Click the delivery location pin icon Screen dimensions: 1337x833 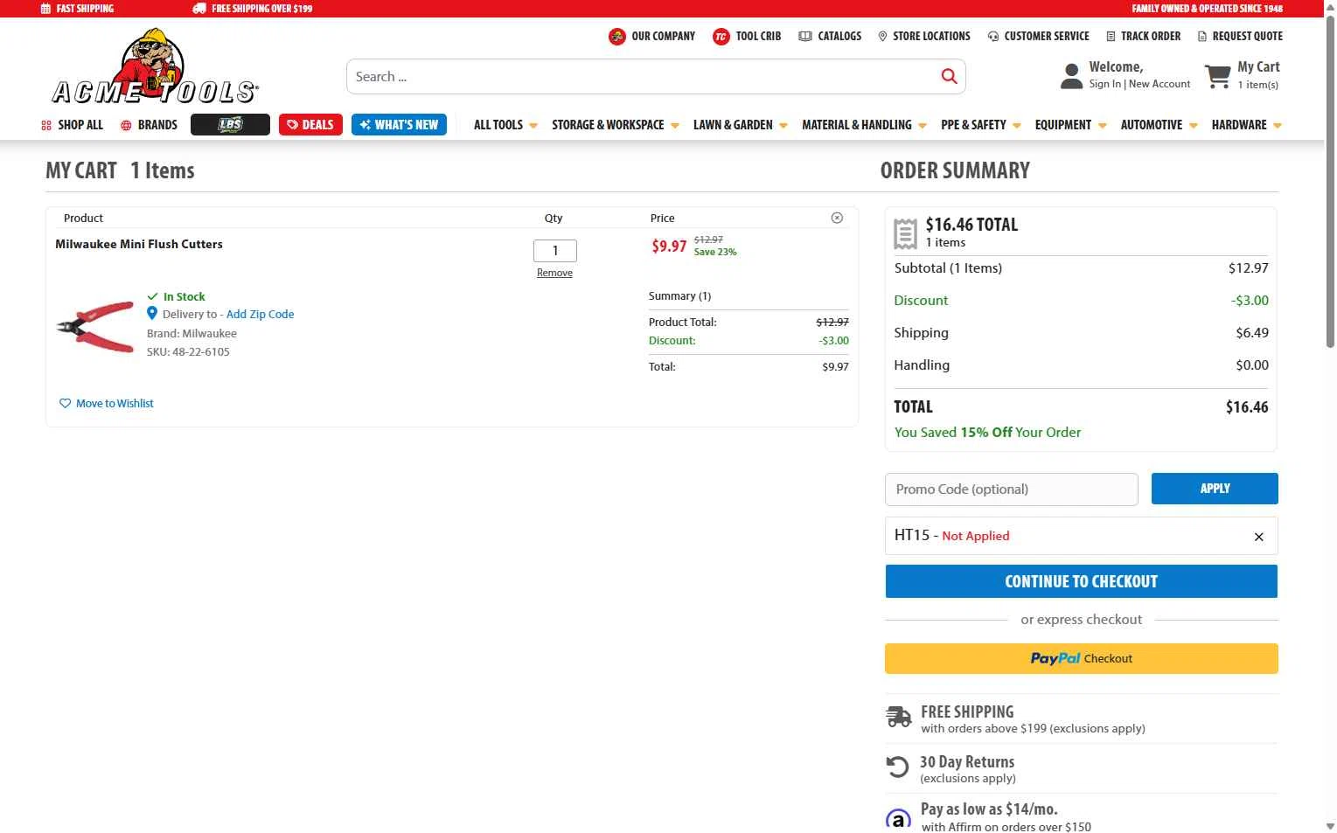click(152, 314)
